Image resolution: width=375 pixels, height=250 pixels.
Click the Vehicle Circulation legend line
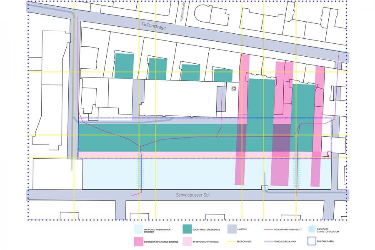click(272, 241)
